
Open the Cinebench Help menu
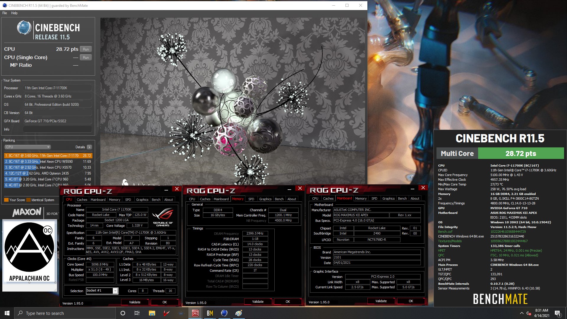point(14,13)
